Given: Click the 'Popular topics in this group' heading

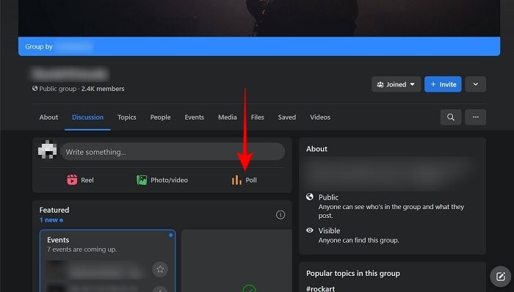Looking at the screenshot, I should click(x=353, y=274).
